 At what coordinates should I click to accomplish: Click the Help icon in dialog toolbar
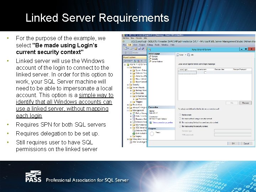[189, 55]
